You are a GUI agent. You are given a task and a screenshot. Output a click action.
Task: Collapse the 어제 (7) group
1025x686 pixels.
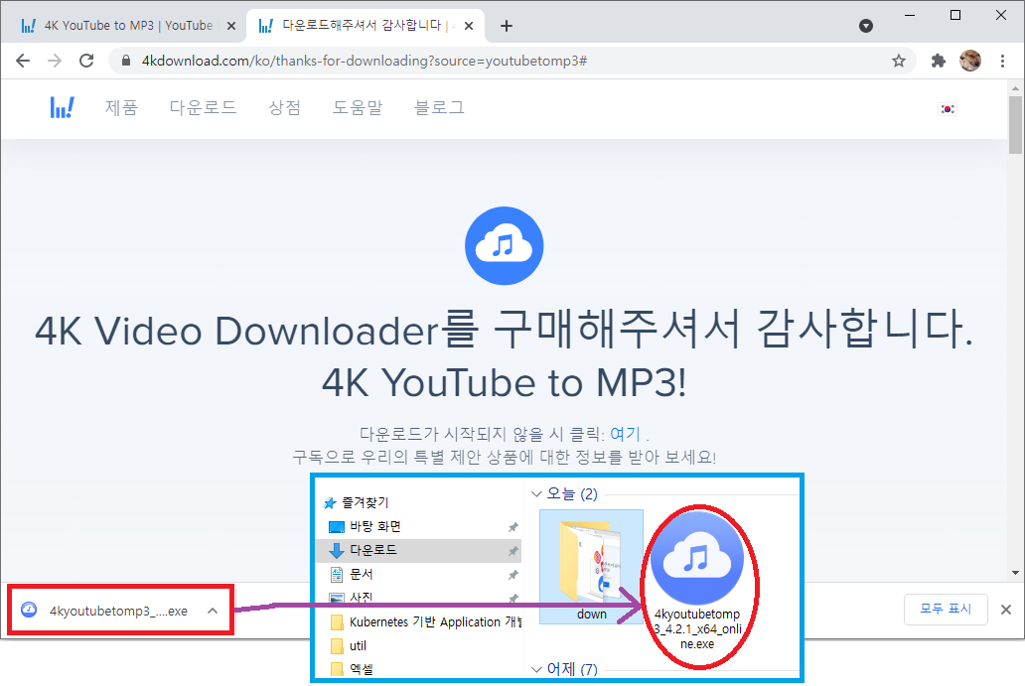click(x=536, y=669)
